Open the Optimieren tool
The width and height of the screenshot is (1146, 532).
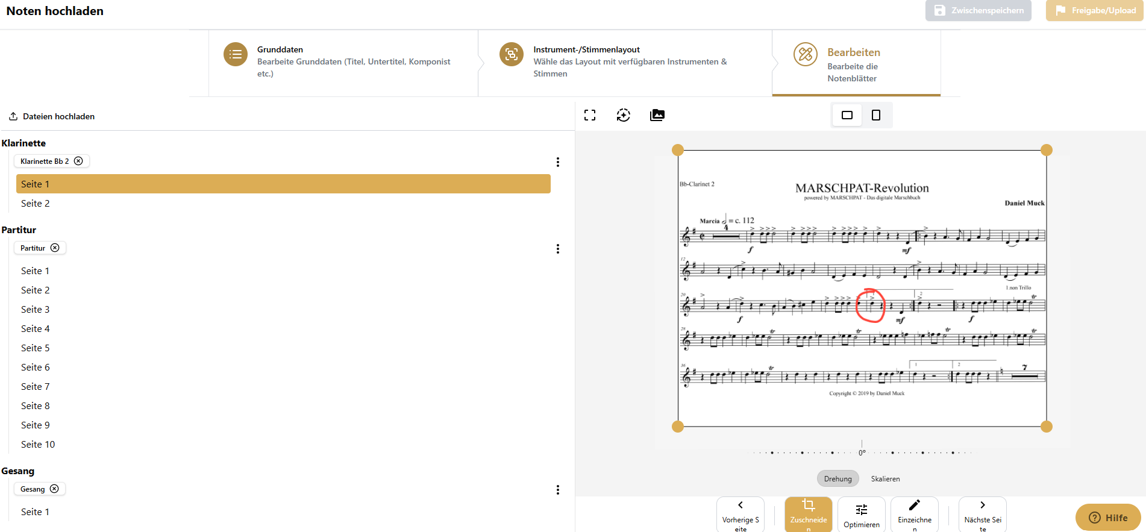[862, 515]
